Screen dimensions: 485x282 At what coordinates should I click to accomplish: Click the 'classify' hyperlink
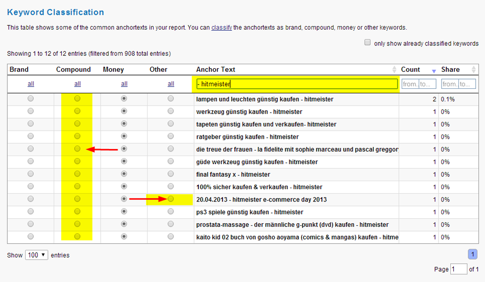222,28
